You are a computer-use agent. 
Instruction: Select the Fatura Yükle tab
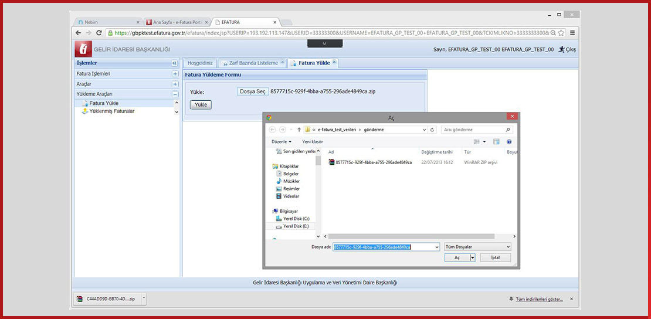(x=313, y=63)
